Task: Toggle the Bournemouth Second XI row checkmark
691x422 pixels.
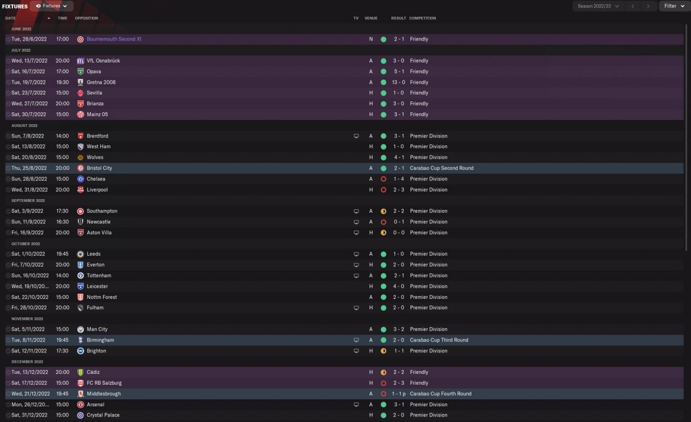Action: coord(8,39)
